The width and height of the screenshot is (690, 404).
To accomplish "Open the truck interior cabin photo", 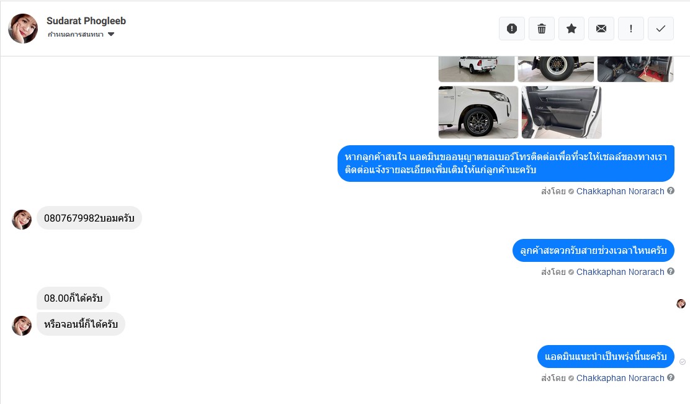I will coord(635,69).
